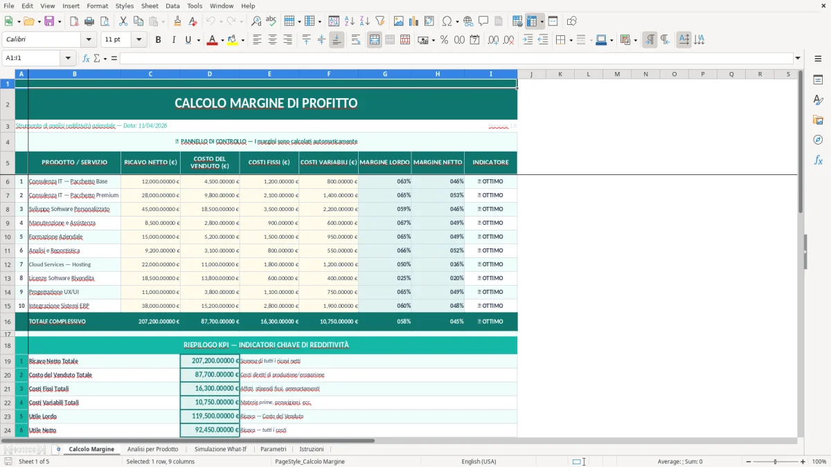The image size is (831, 467).
Task: Open the Save dropdown arrow
Action: (59, 21)
